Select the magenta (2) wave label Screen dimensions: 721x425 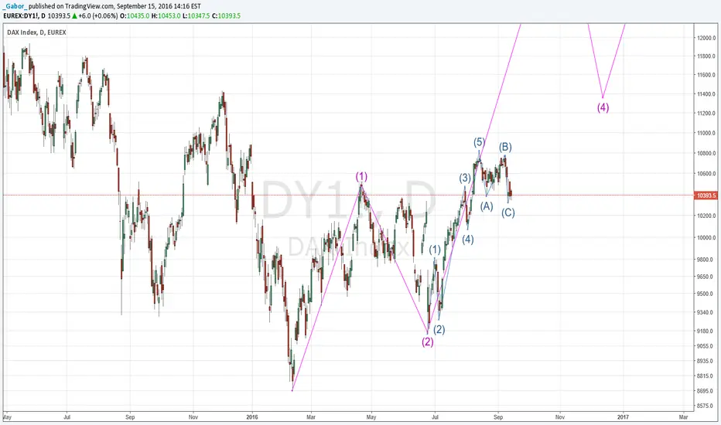pyautogui.click(x=428, y=342)
